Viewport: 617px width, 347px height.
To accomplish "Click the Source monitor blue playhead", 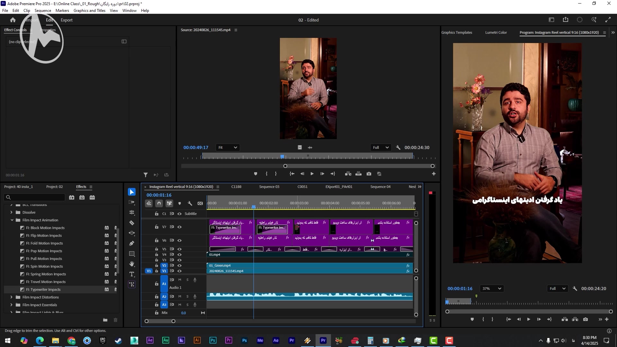I will tap(282, 157).
